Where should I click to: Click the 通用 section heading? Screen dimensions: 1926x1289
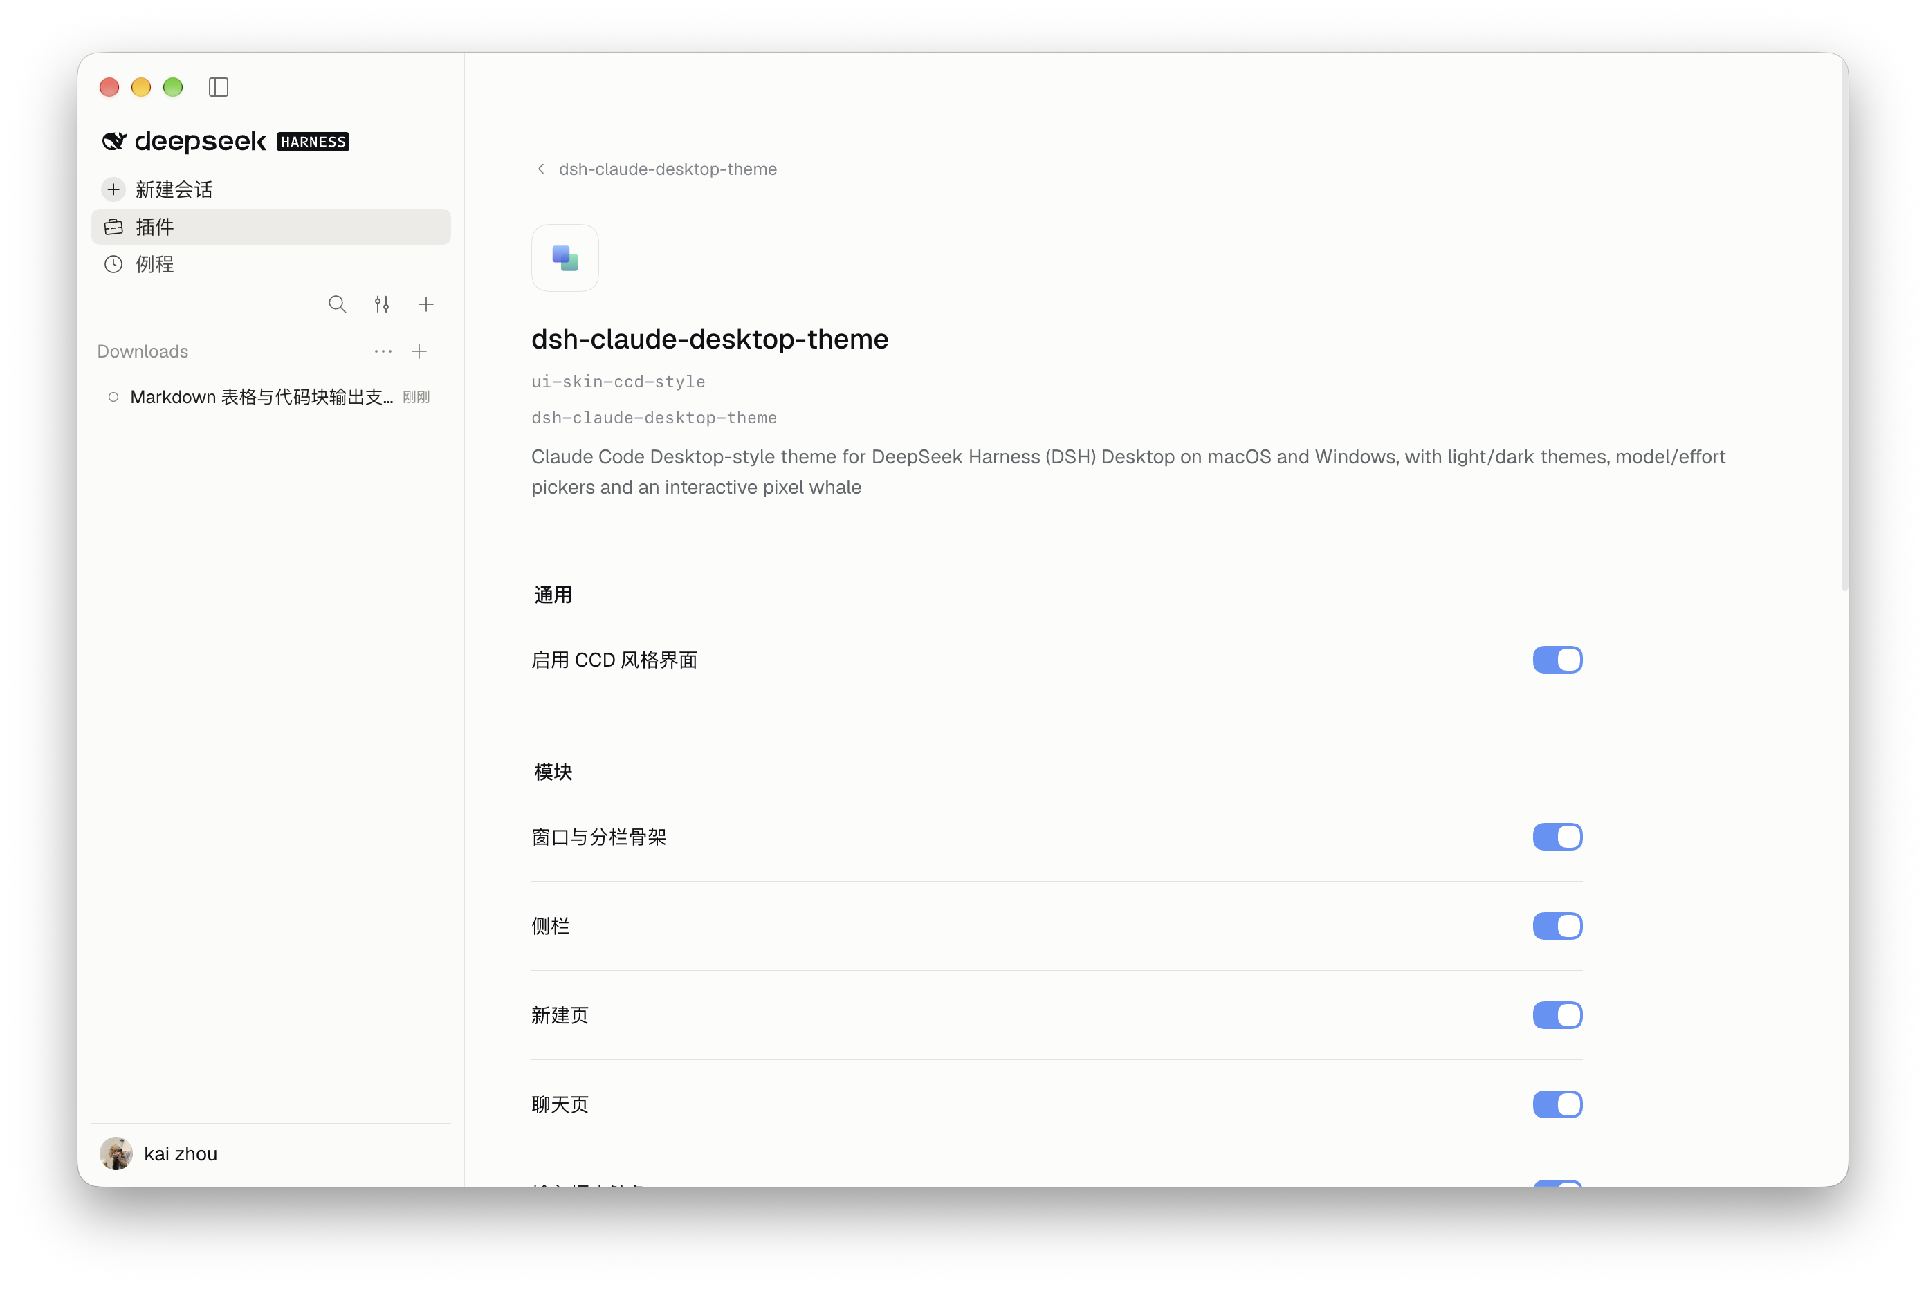tap(553, 595)
